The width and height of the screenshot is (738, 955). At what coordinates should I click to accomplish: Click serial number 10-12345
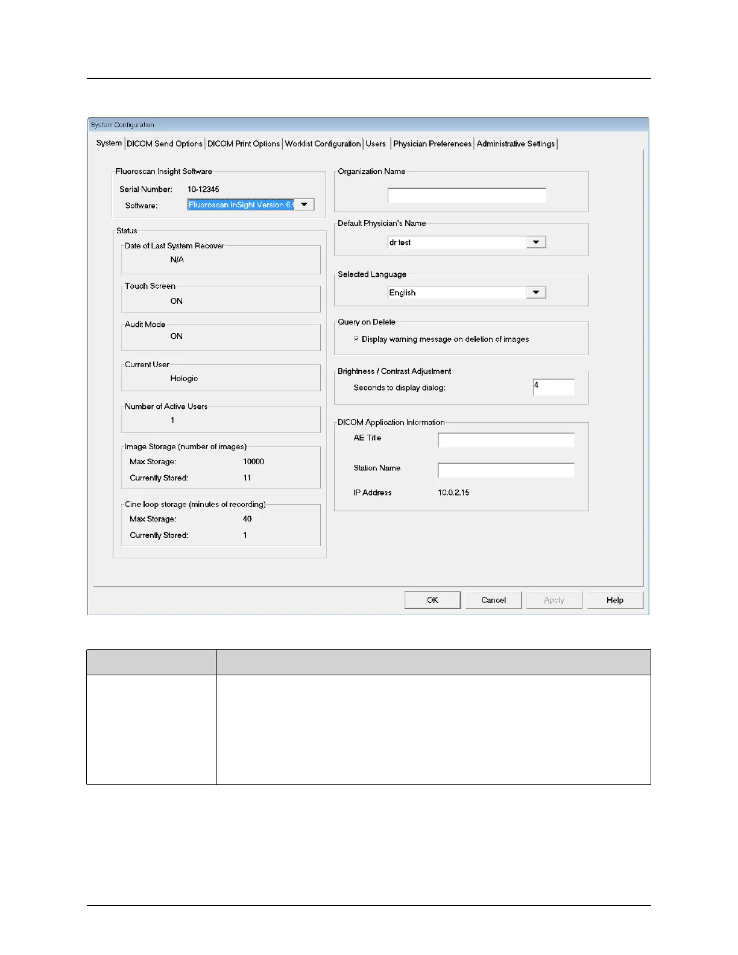(x=203, y=189)
